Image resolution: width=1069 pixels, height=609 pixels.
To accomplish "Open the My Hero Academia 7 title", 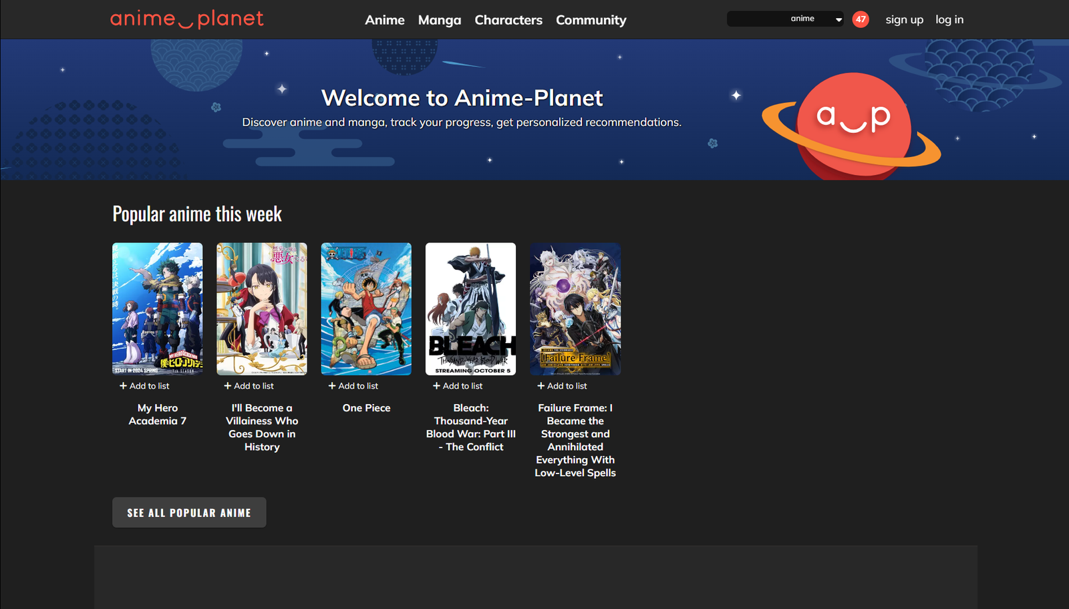I will (x=158, y=414).
